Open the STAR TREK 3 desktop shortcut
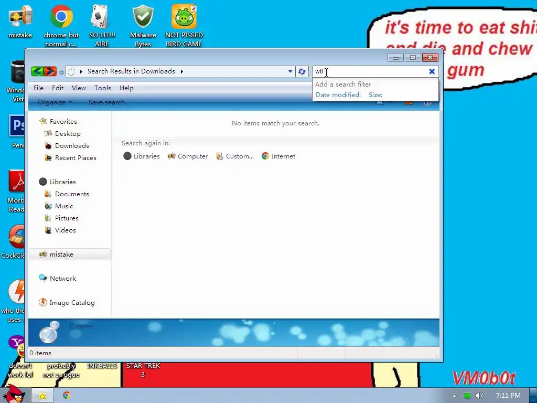This screenshot has width=537, height=403. point(143,370)
